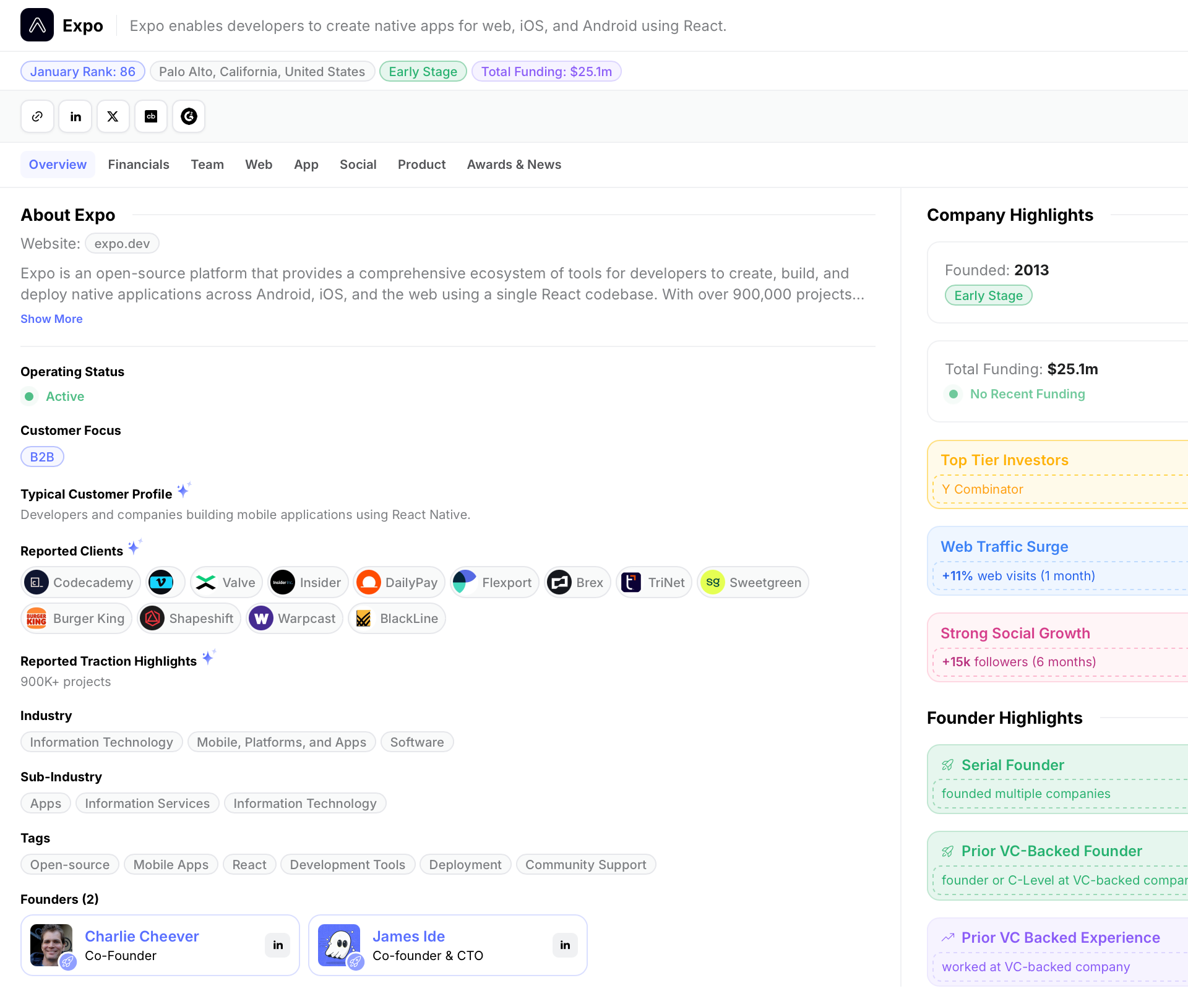Viewport: 1188px width, 991px height.
Task: Select the Codecademy client chip
Action: point(80,583)
